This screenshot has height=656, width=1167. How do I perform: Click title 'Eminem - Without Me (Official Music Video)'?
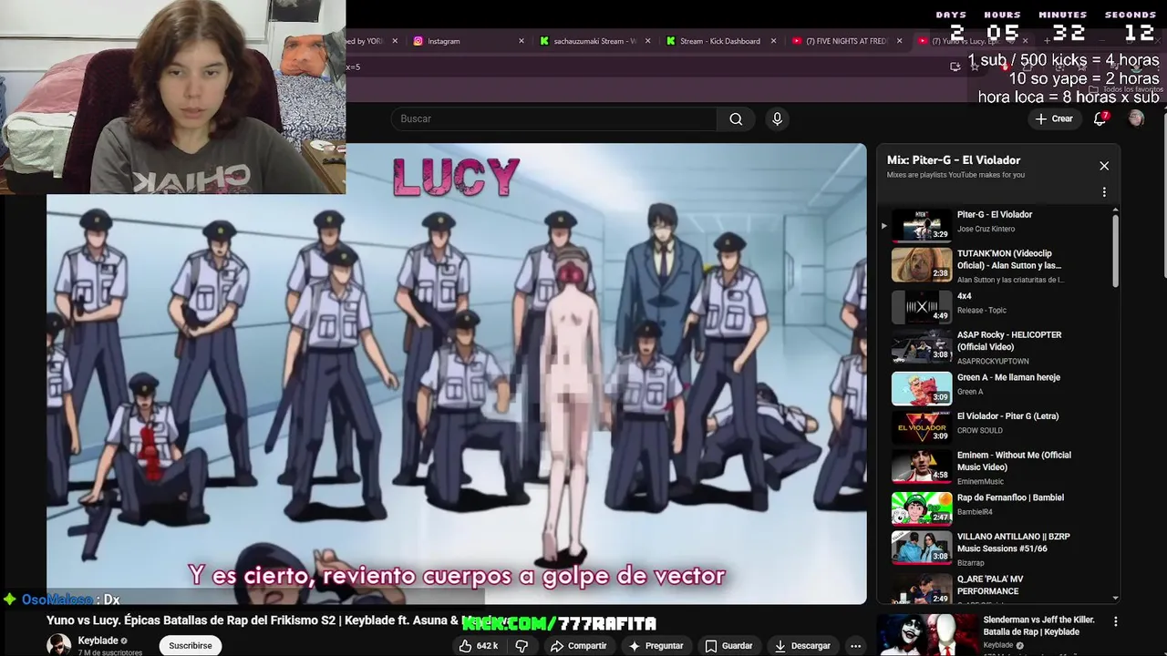pyautogui.click(x=1014, y=461)
